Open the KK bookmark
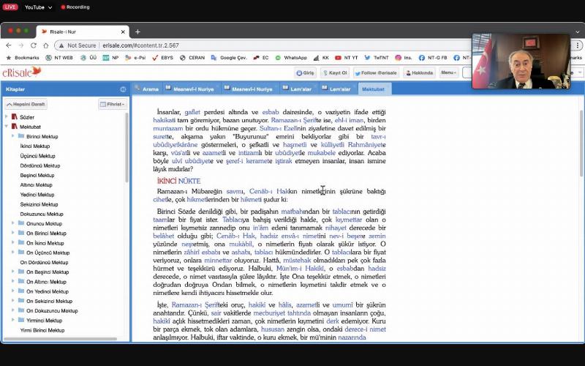This screenshot has width=585, height=366. 321,58
